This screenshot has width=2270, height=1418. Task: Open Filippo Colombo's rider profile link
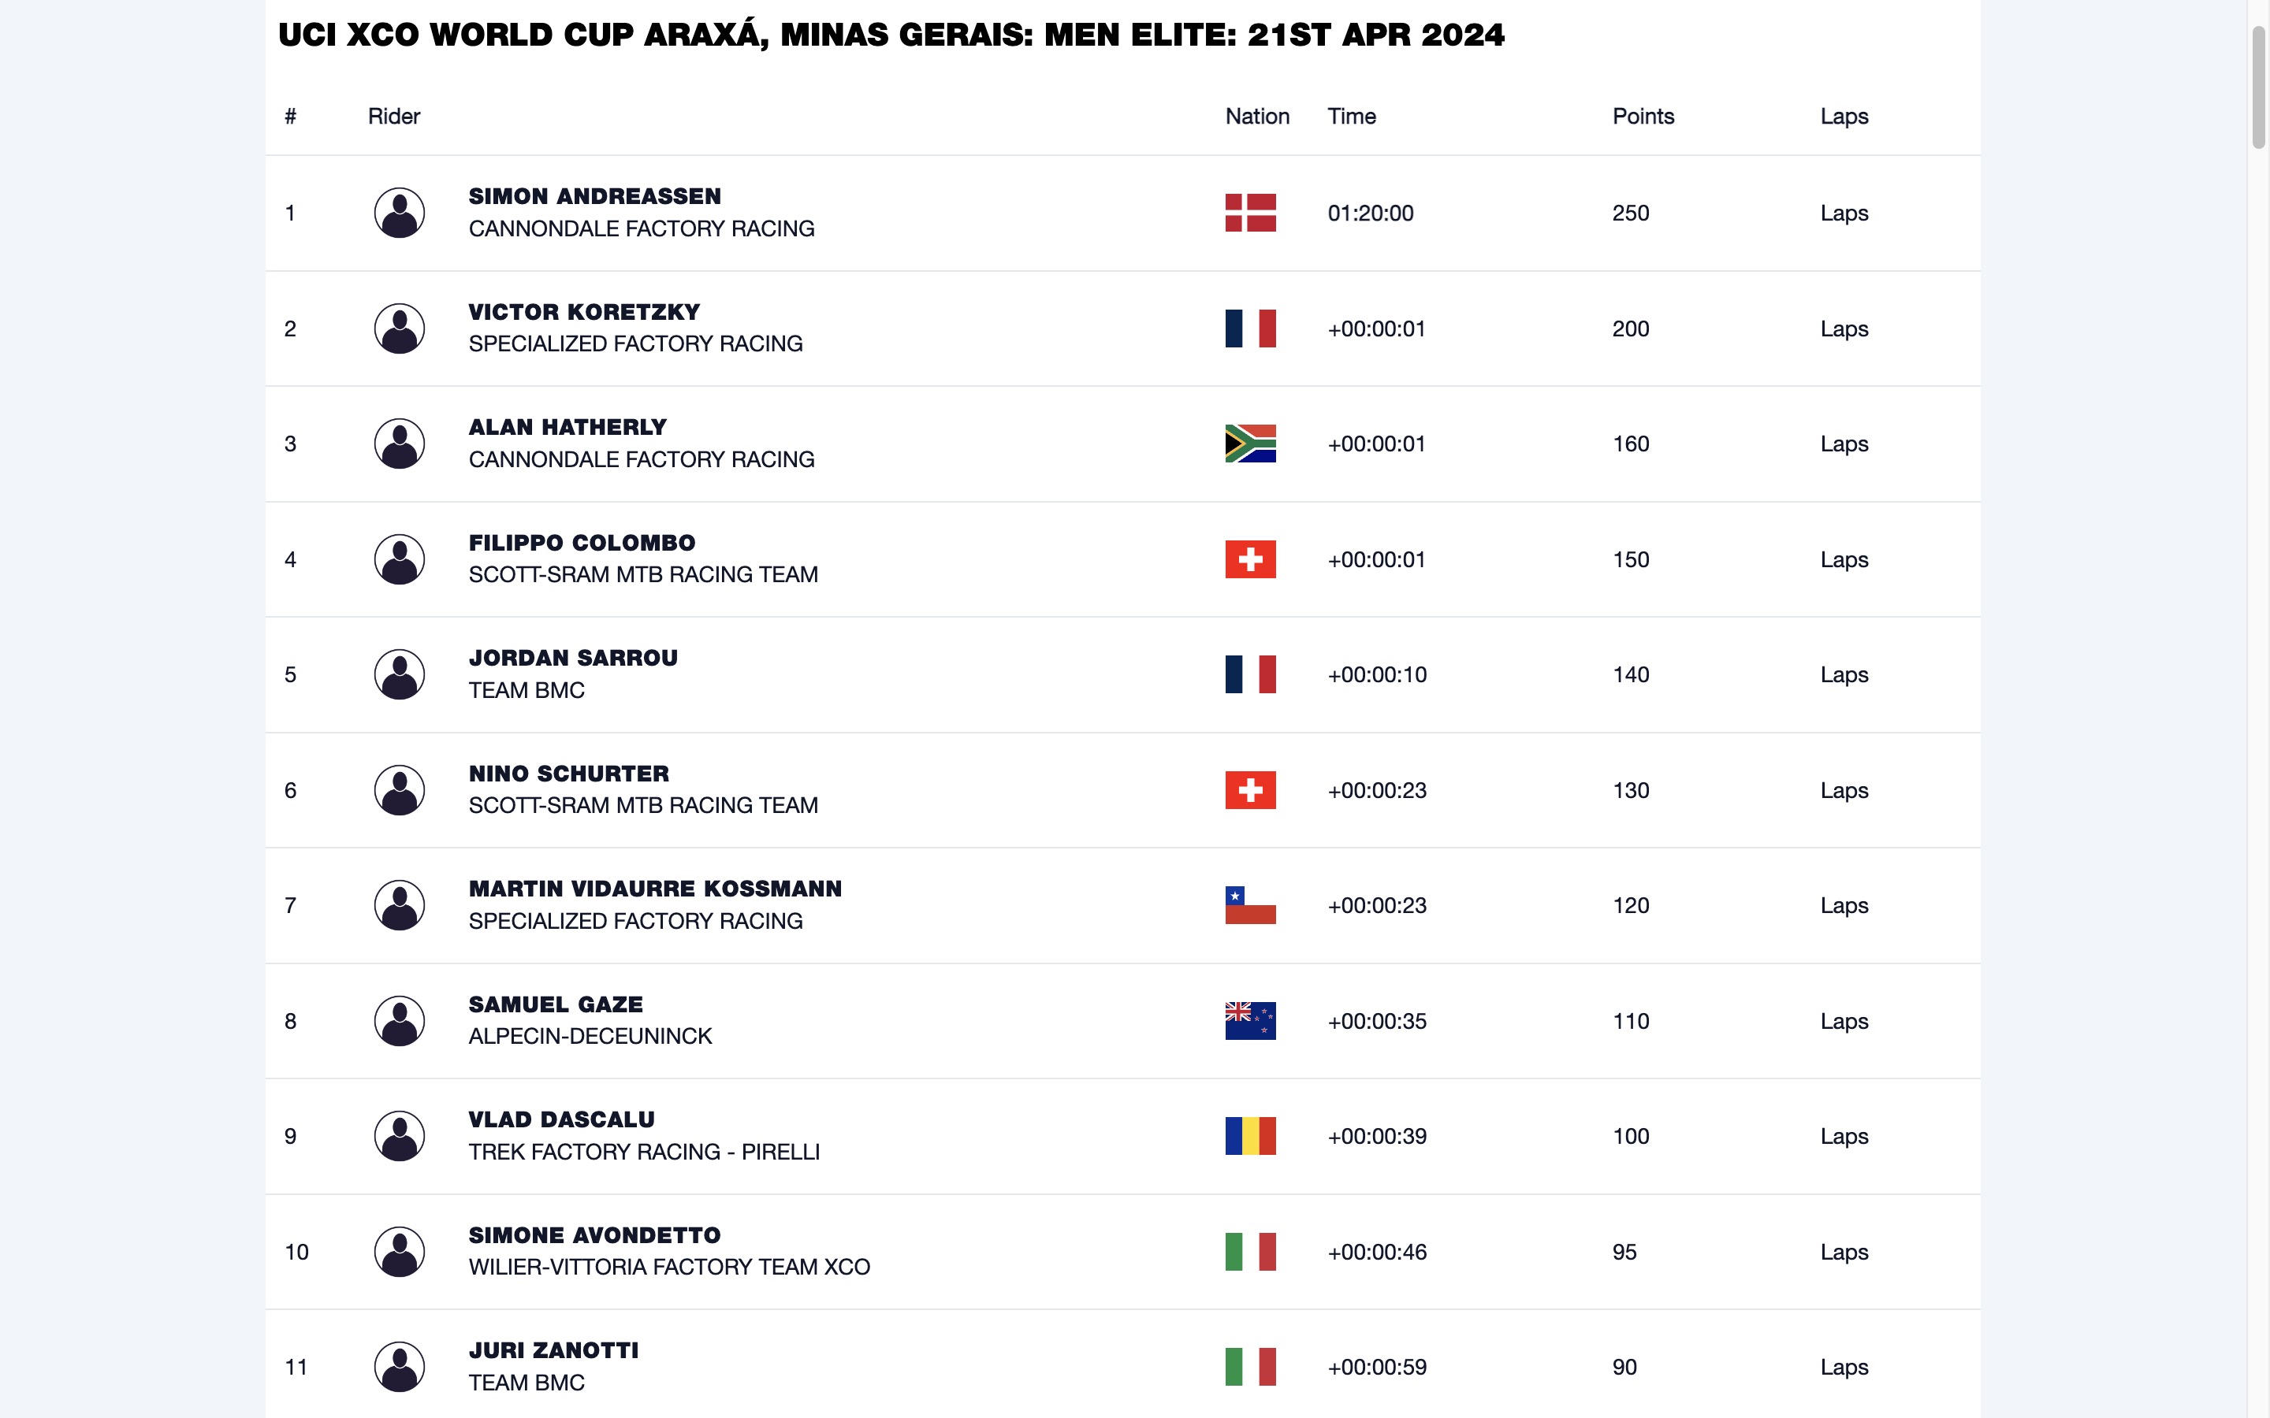(x=582, y=543)
